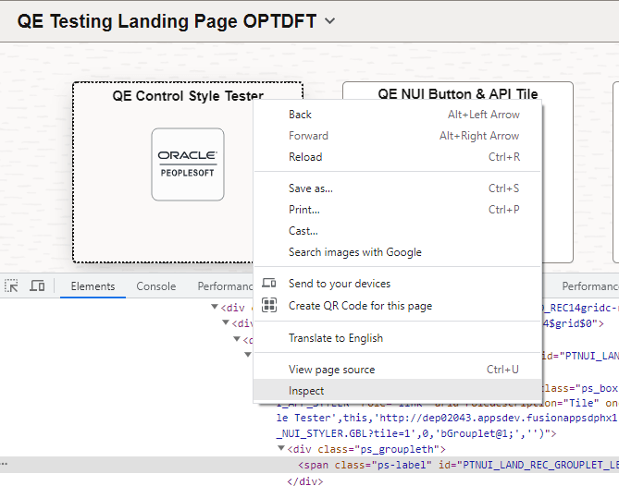619x486 pixels.
Task: Select View page source
Action: [x=397, y=370]
